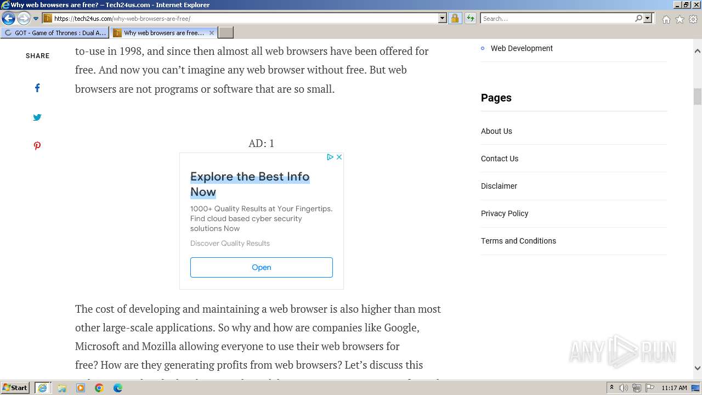Viewport: 702px width, 395px height.
Task: Click the Internet Explorer taskbar icon
Action: pos(43,388)
